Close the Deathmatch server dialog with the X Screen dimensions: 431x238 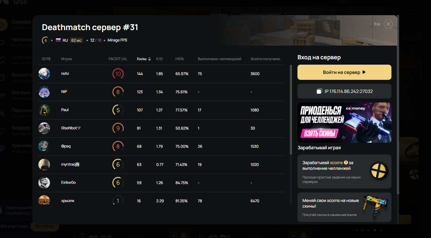pyautogui.click(x=388, y=24)
